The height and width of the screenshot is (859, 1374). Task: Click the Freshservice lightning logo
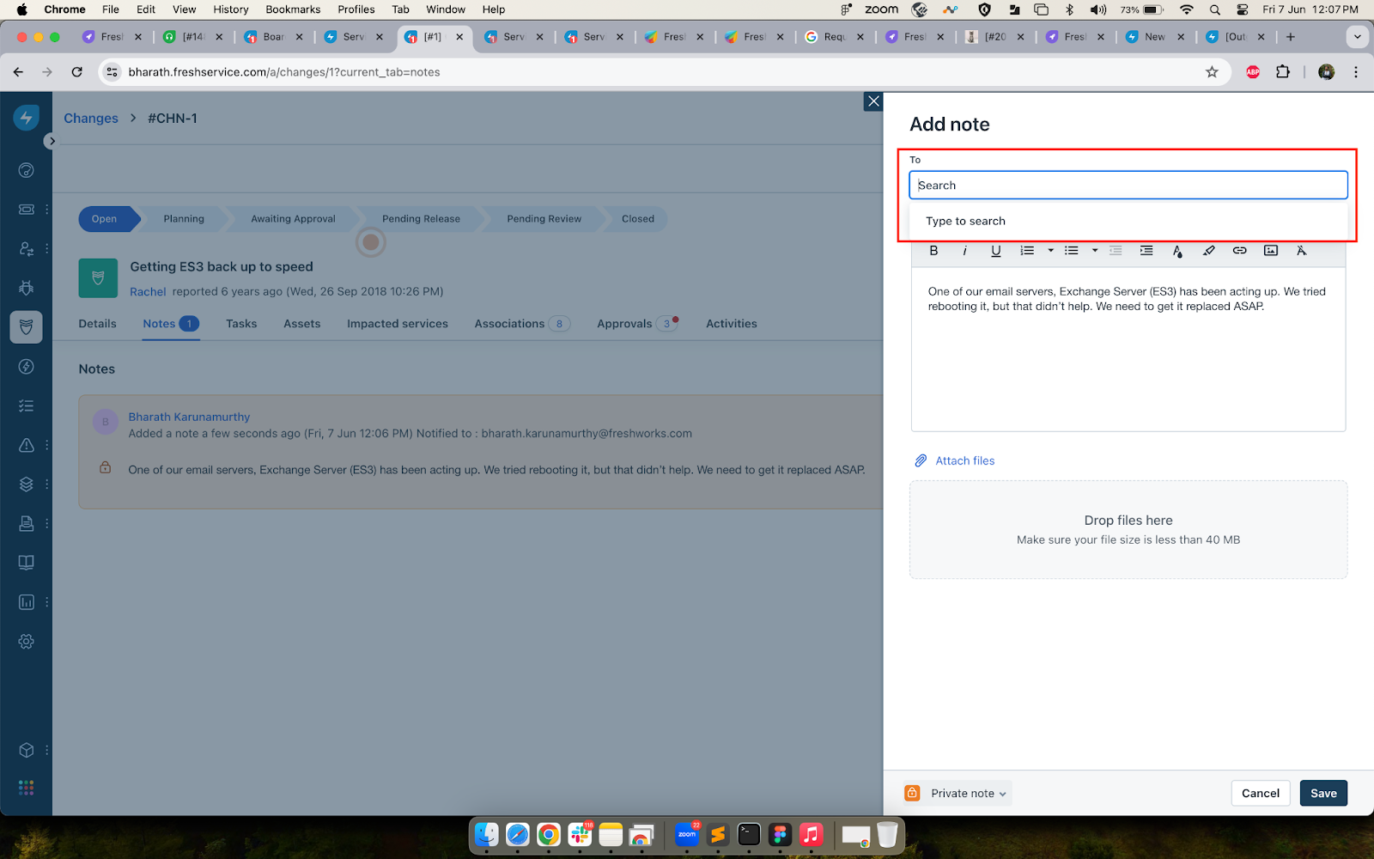click(27, 119)
